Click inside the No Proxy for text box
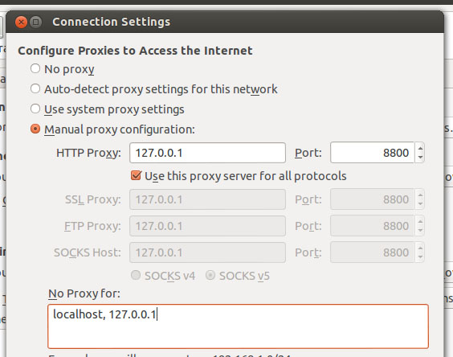 [238, 326]
